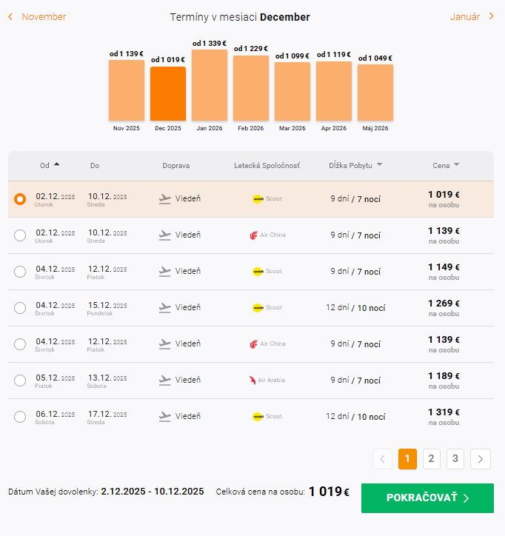The width and height of the screenshot is (505, 536).
Task: Click the airplane icon in the 05.12. row
Action: pos(165,381)
